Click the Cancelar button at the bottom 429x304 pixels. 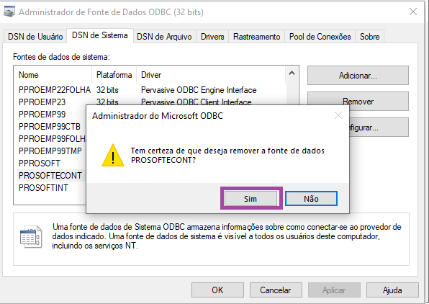point(276,290)
